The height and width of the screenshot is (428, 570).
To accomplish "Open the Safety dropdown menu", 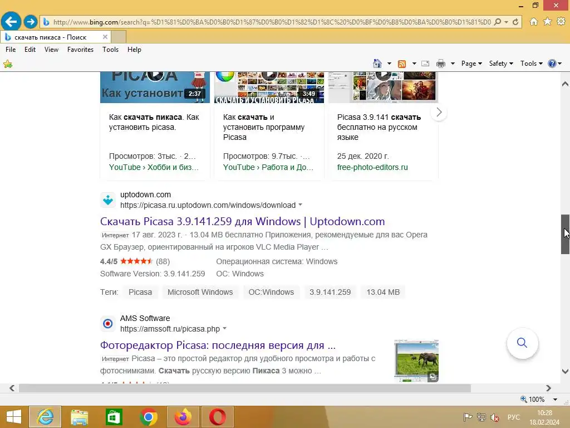I will tap(501, 64).
